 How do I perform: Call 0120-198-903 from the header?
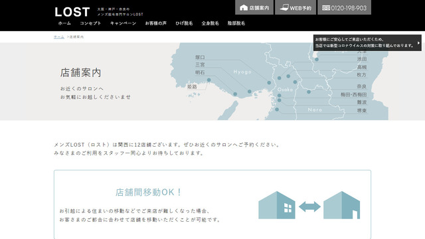(x=349, y=8)
